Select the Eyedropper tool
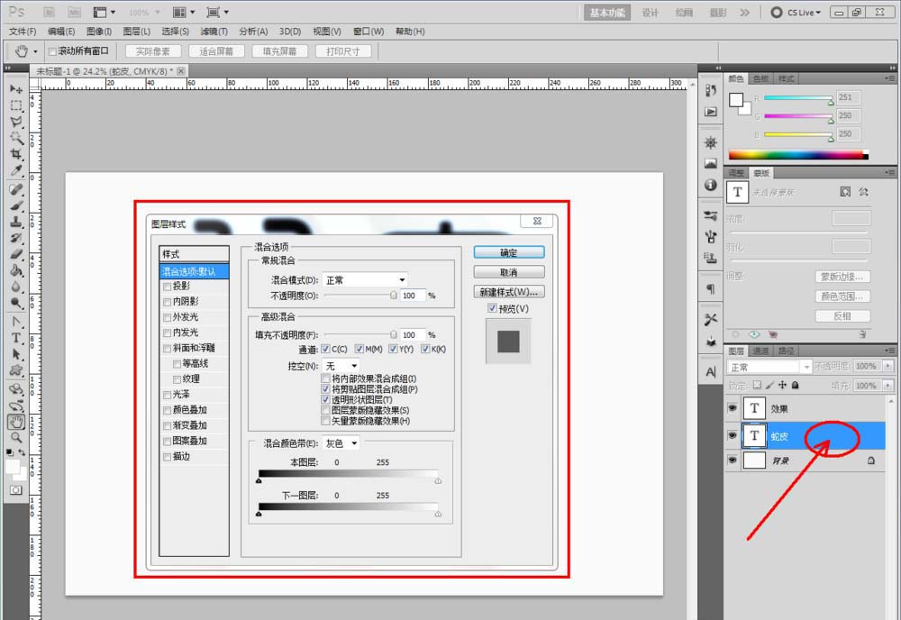The width and height of the screenshot is (901, 620). click(x=16, y=170)
